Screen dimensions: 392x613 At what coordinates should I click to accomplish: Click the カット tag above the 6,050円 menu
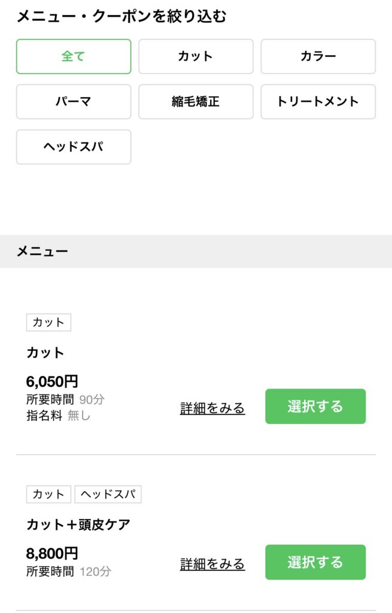click(48, 323)
